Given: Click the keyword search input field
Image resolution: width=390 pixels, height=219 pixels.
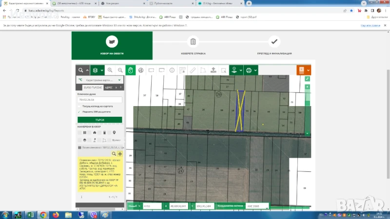Looking at the screenshot, I should (99, 100).
